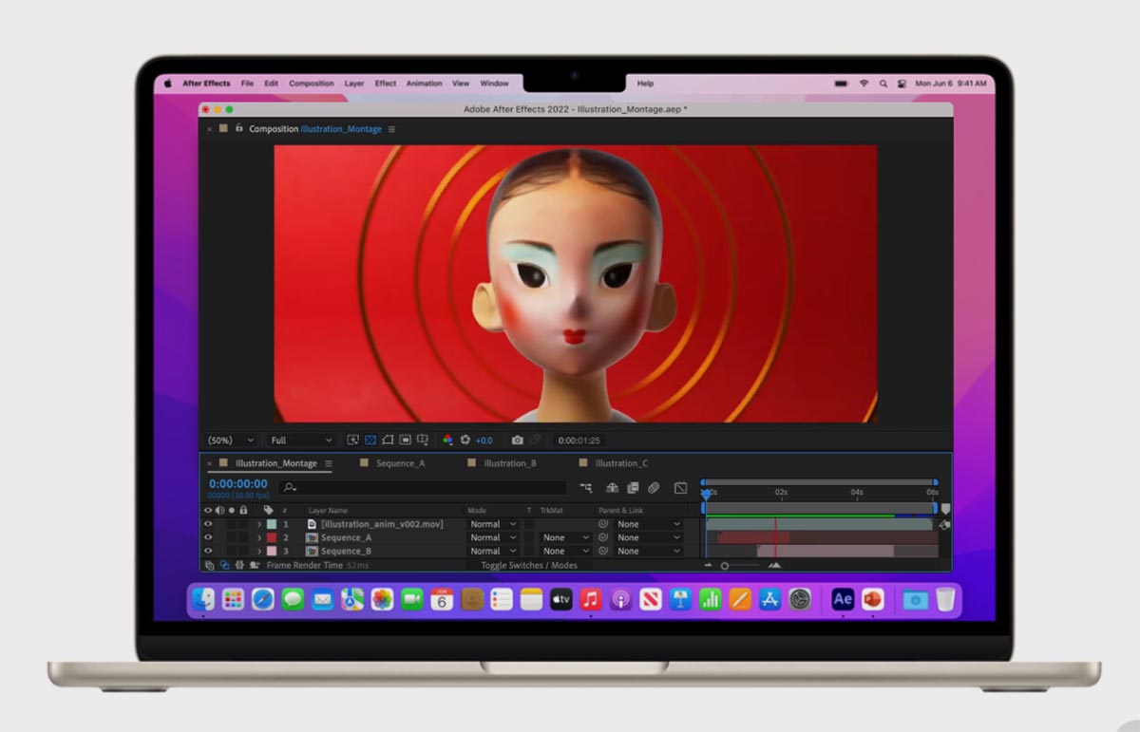Toggle the transparency grid icon in viewer
1140x732 pixels.
370,441
